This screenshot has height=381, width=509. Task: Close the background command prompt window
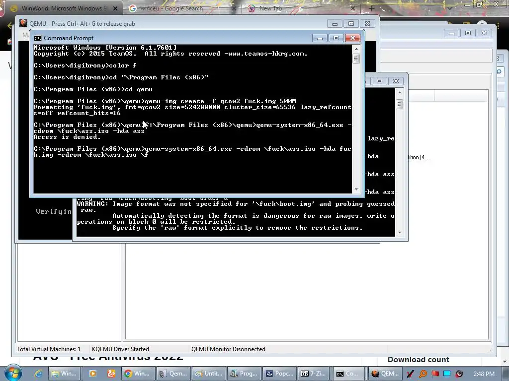396,81
